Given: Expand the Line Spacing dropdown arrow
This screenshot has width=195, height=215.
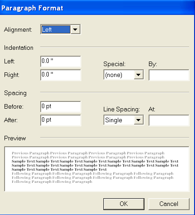Looking at the screenshot, I should [x=139, y=120].
